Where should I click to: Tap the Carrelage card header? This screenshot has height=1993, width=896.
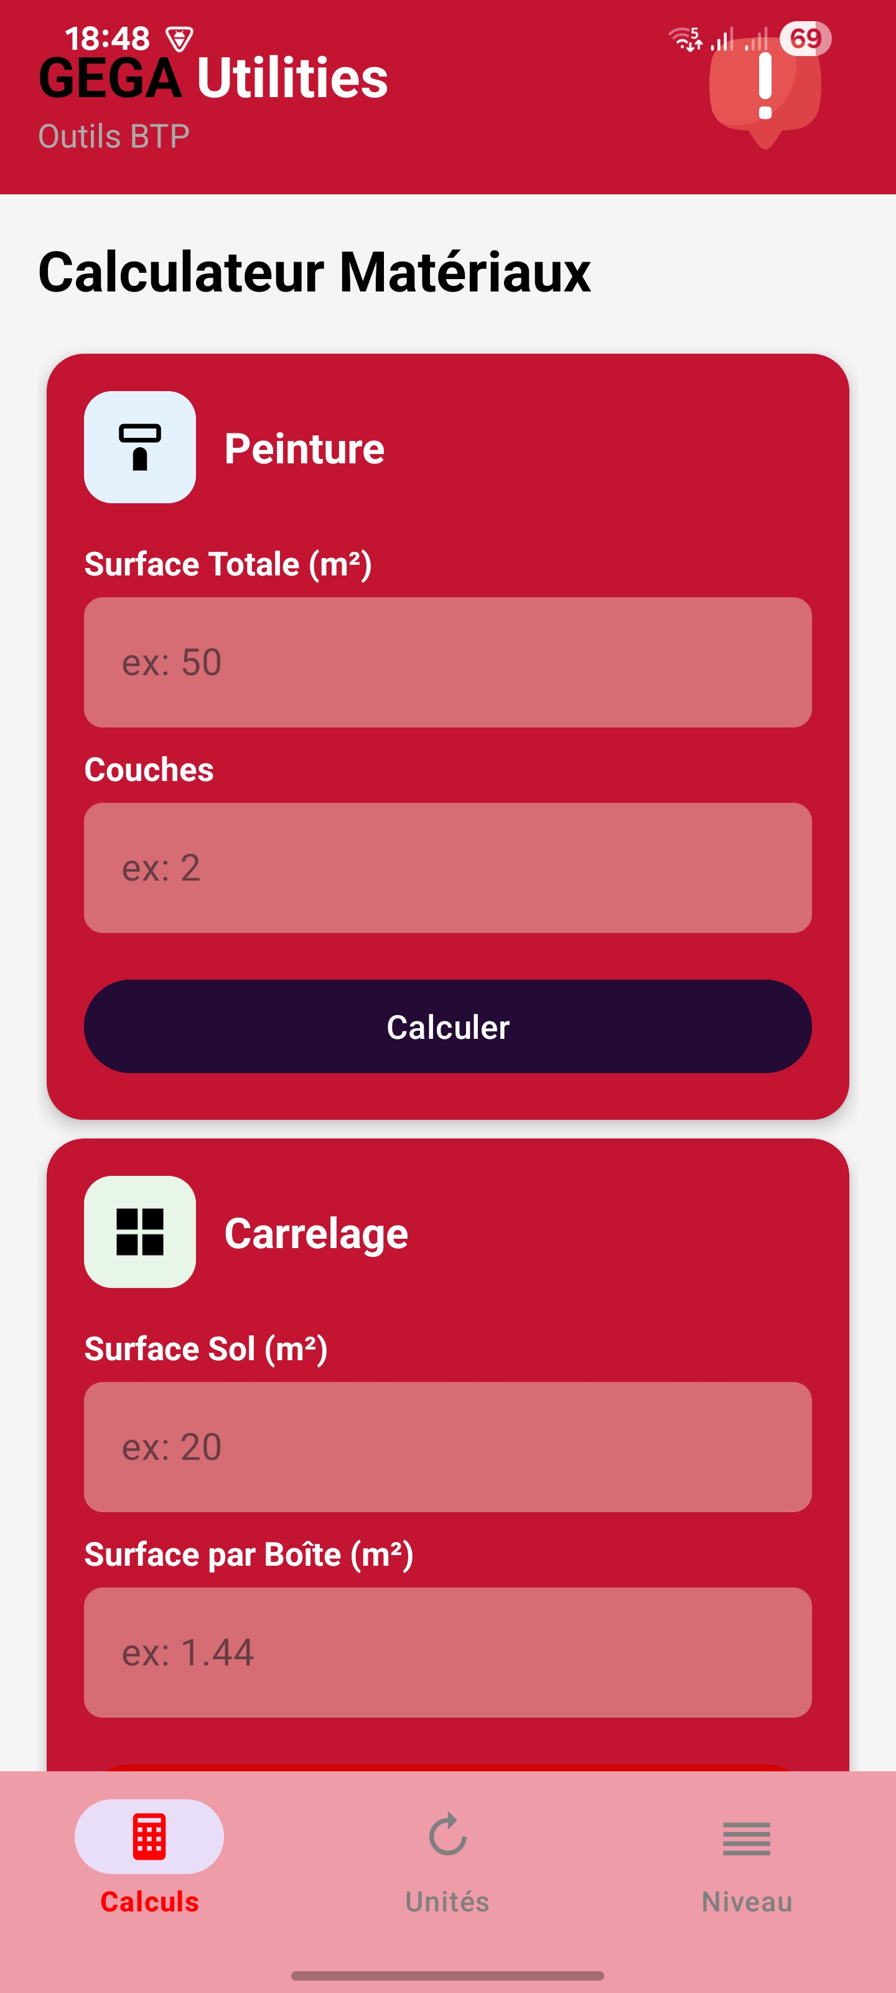point(316,1233)
